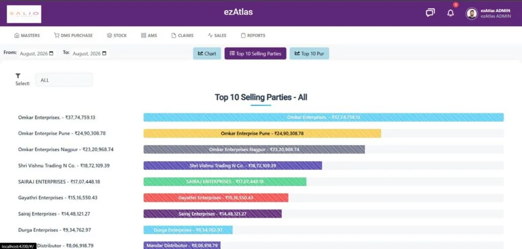
Task: Open the Claims menu
Action: point(182,36)
